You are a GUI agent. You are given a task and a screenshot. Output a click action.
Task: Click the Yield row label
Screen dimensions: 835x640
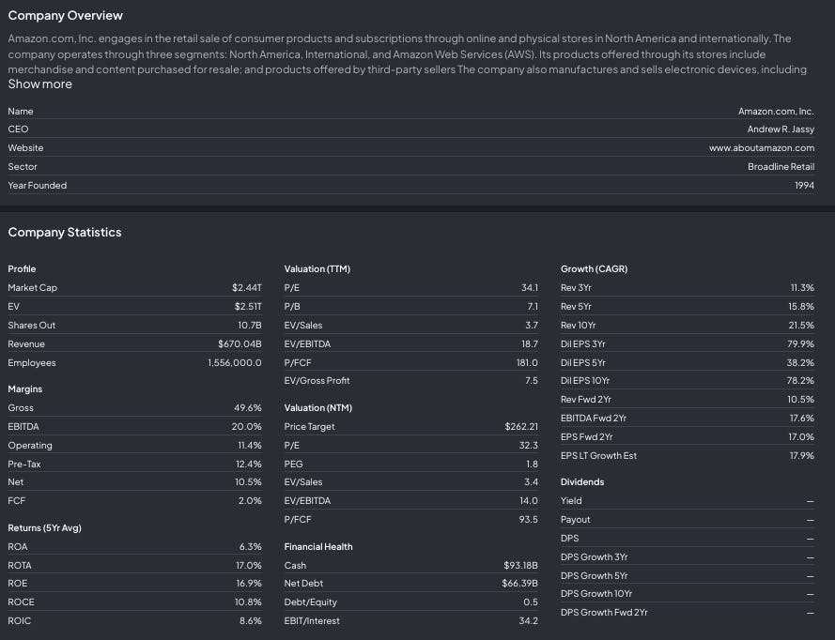(571, 500)
